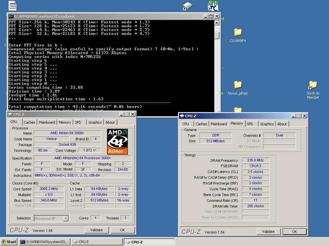This screenshot has height=246, width=329.
Task: Open the document icon at top-left desktop
Action: pos(13,6)
